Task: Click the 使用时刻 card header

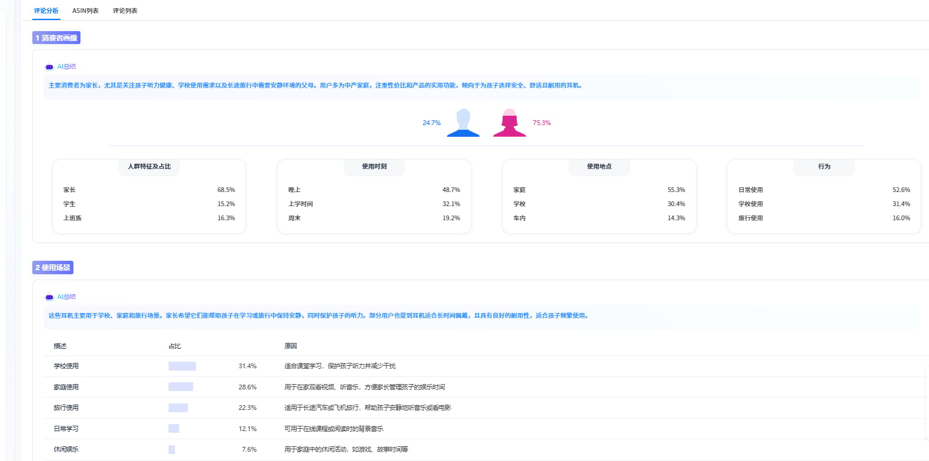Action: point(374,167)
